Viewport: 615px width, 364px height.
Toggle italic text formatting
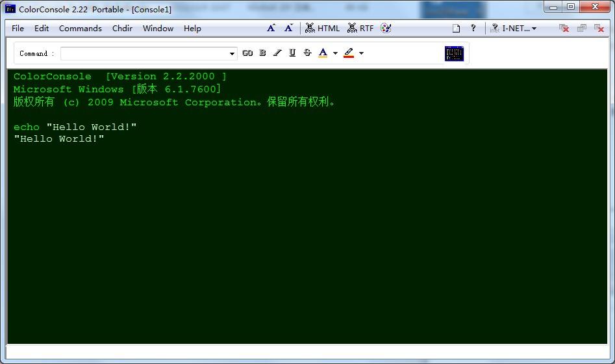[277, 53]
